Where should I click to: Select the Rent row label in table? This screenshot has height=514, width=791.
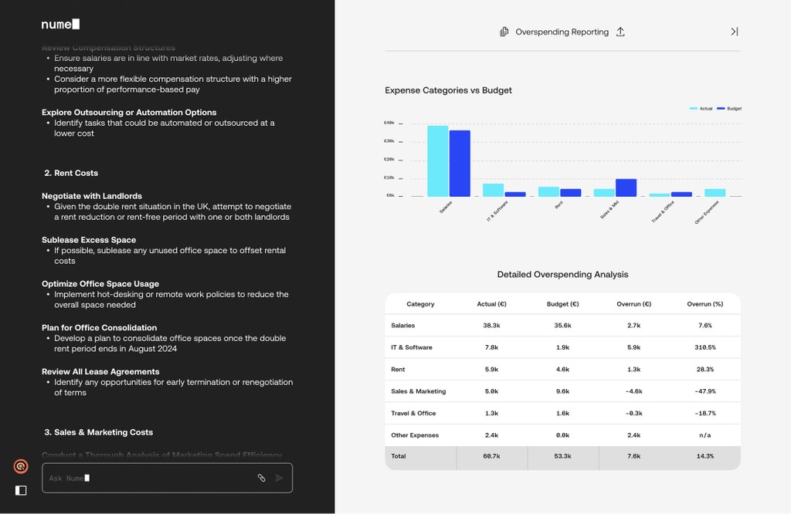click(x=398, y=370)
